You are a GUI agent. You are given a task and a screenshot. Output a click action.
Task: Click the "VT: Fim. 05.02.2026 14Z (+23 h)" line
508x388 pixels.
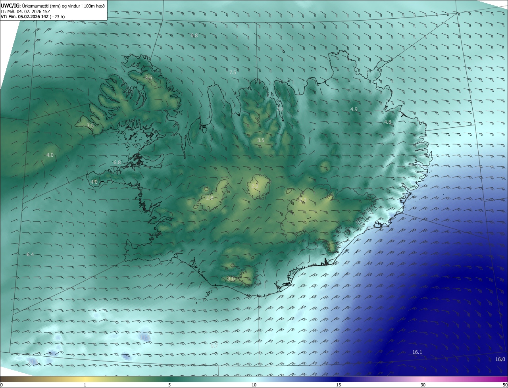(x=33, y=17)
